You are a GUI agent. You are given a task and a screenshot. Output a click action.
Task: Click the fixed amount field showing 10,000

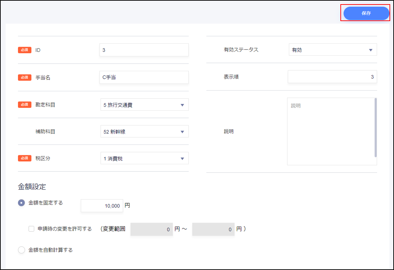(x=102, y=206)
